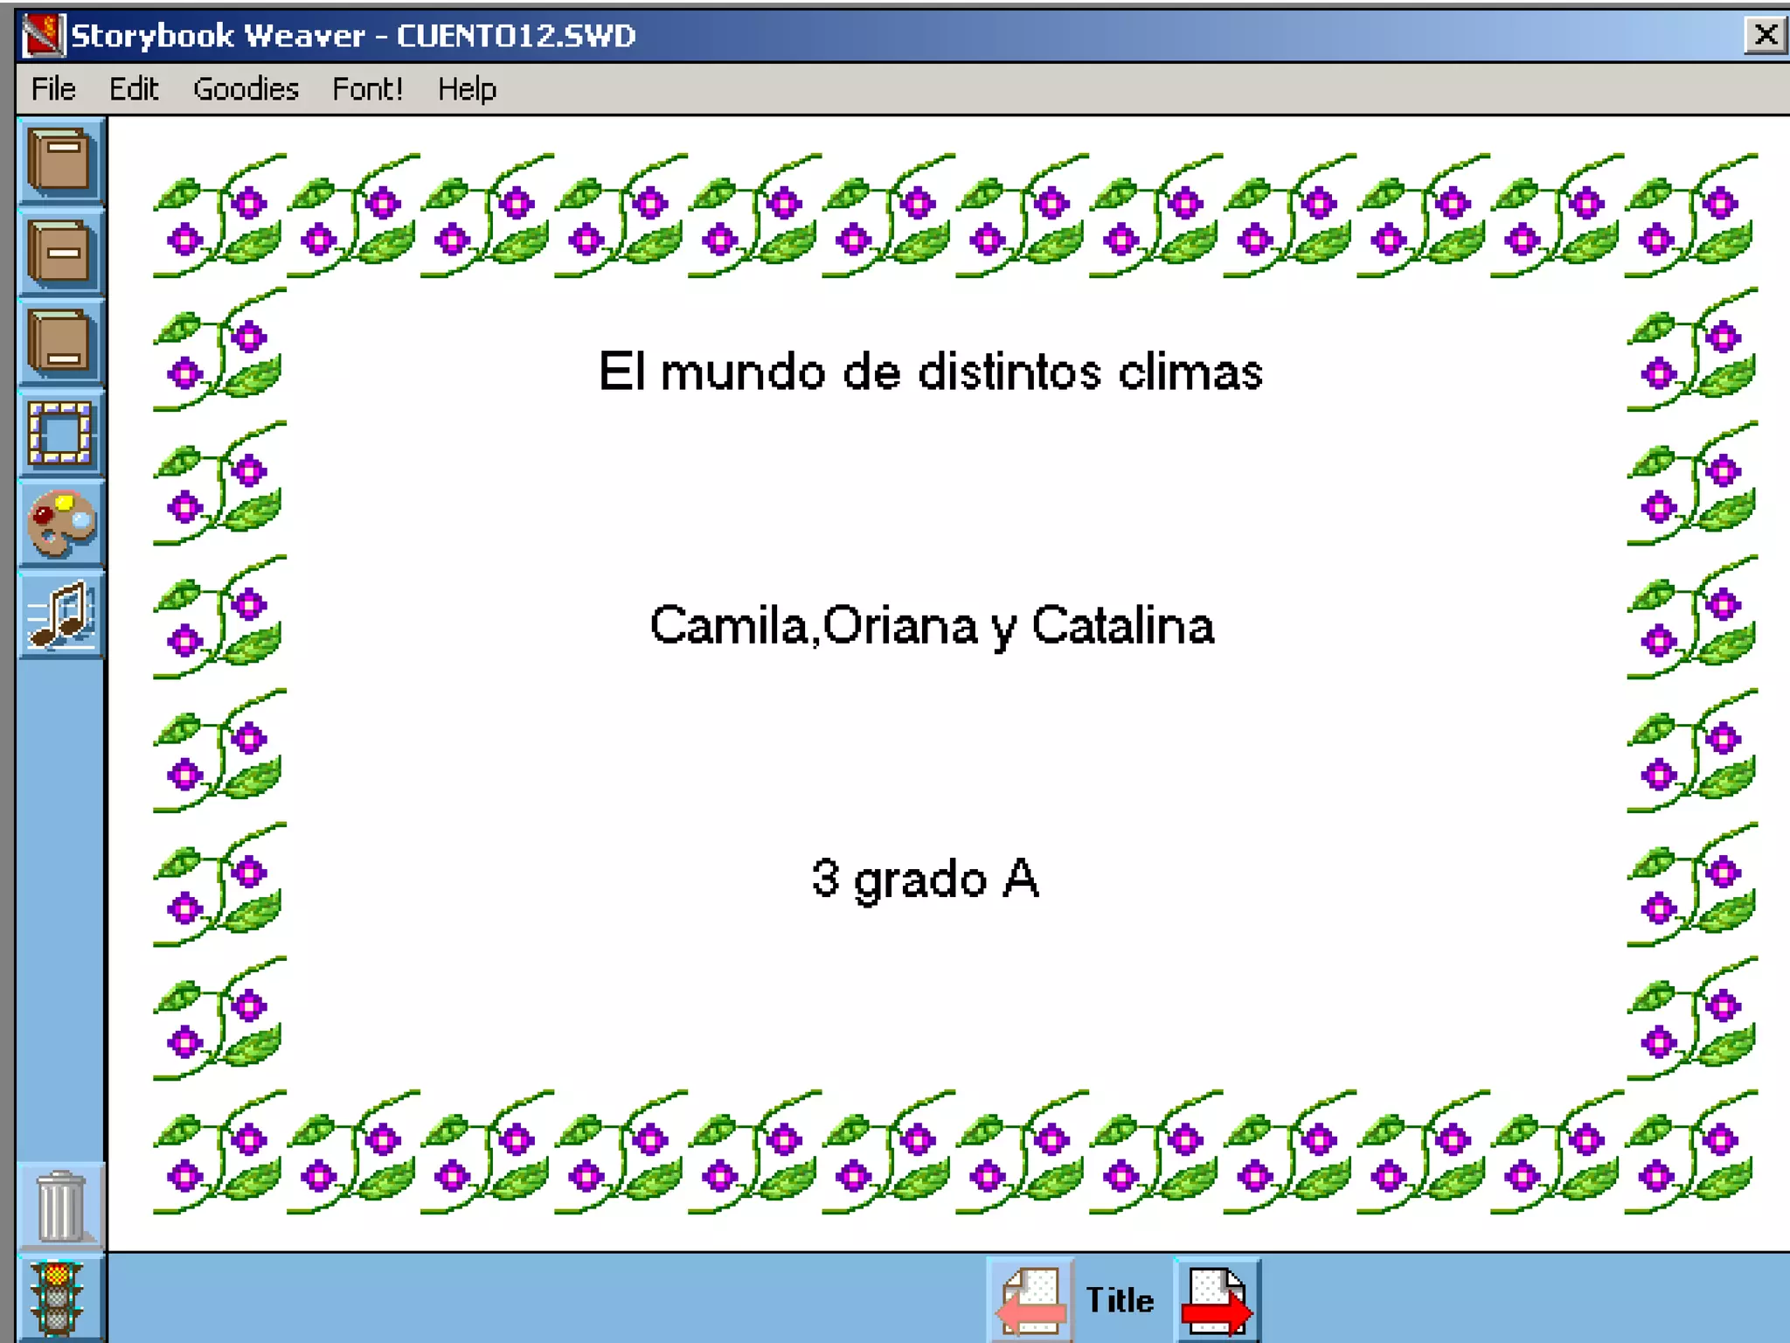Go to next page with red arrow
The height and width of the screenshot is (1343, 1790).
[x=1217, y=1301]
